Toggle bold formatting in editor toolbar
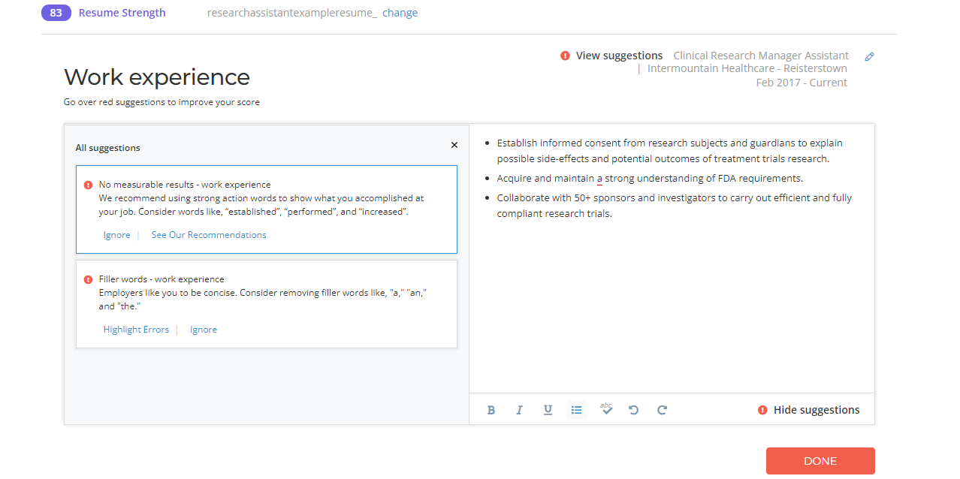Screen dimensions: 960x479 click(491, 410)
